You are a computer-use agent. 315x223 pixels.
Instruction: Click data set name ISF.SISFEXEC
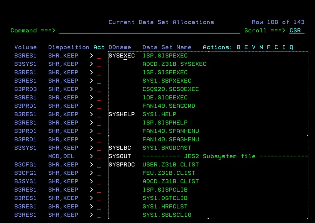pyautogui.click(x=165, y=72)
